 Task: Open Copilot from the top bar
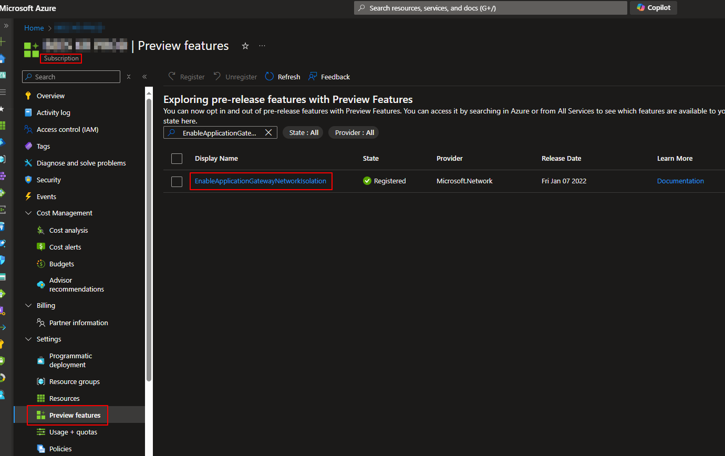pos(654,8)
